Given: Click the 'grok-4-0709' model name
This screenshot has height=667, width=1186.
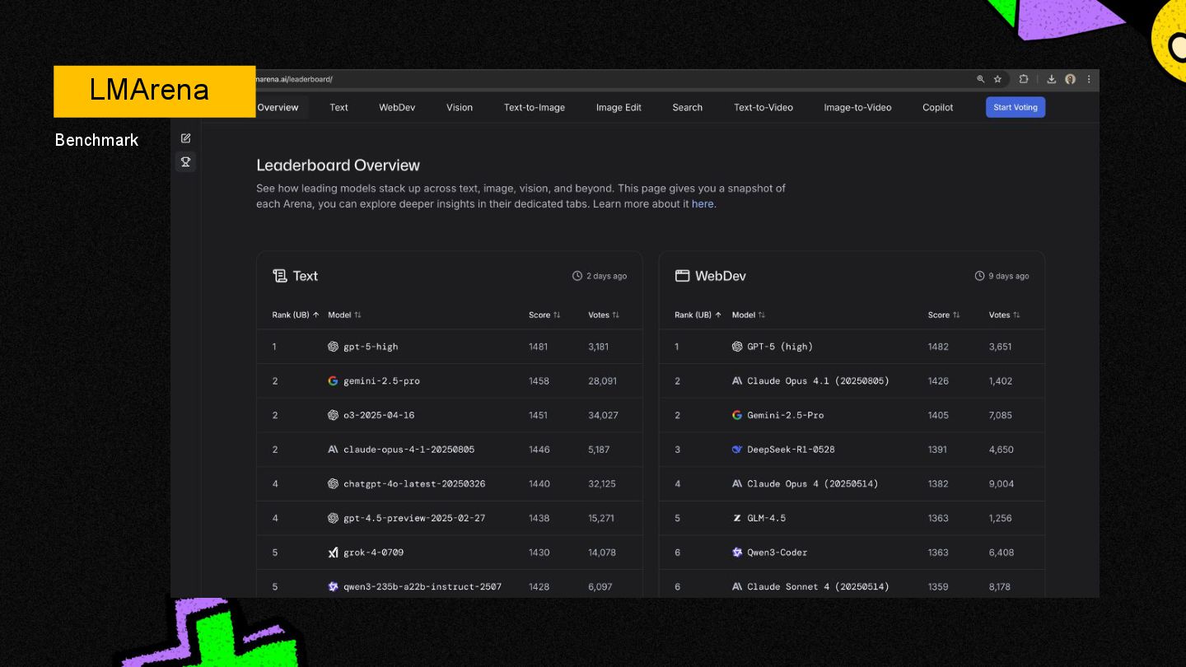Looking at the screenshot, I should tap(374, 553).
